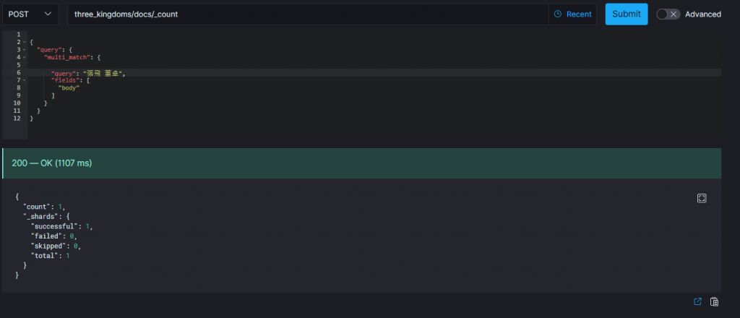Expand the response to fullscreen
The height and width of the screenshot is (318, 740).
(x=701, y=198)
